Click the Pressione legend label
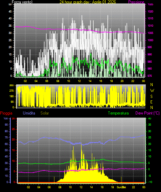 (x=136, y=2)
